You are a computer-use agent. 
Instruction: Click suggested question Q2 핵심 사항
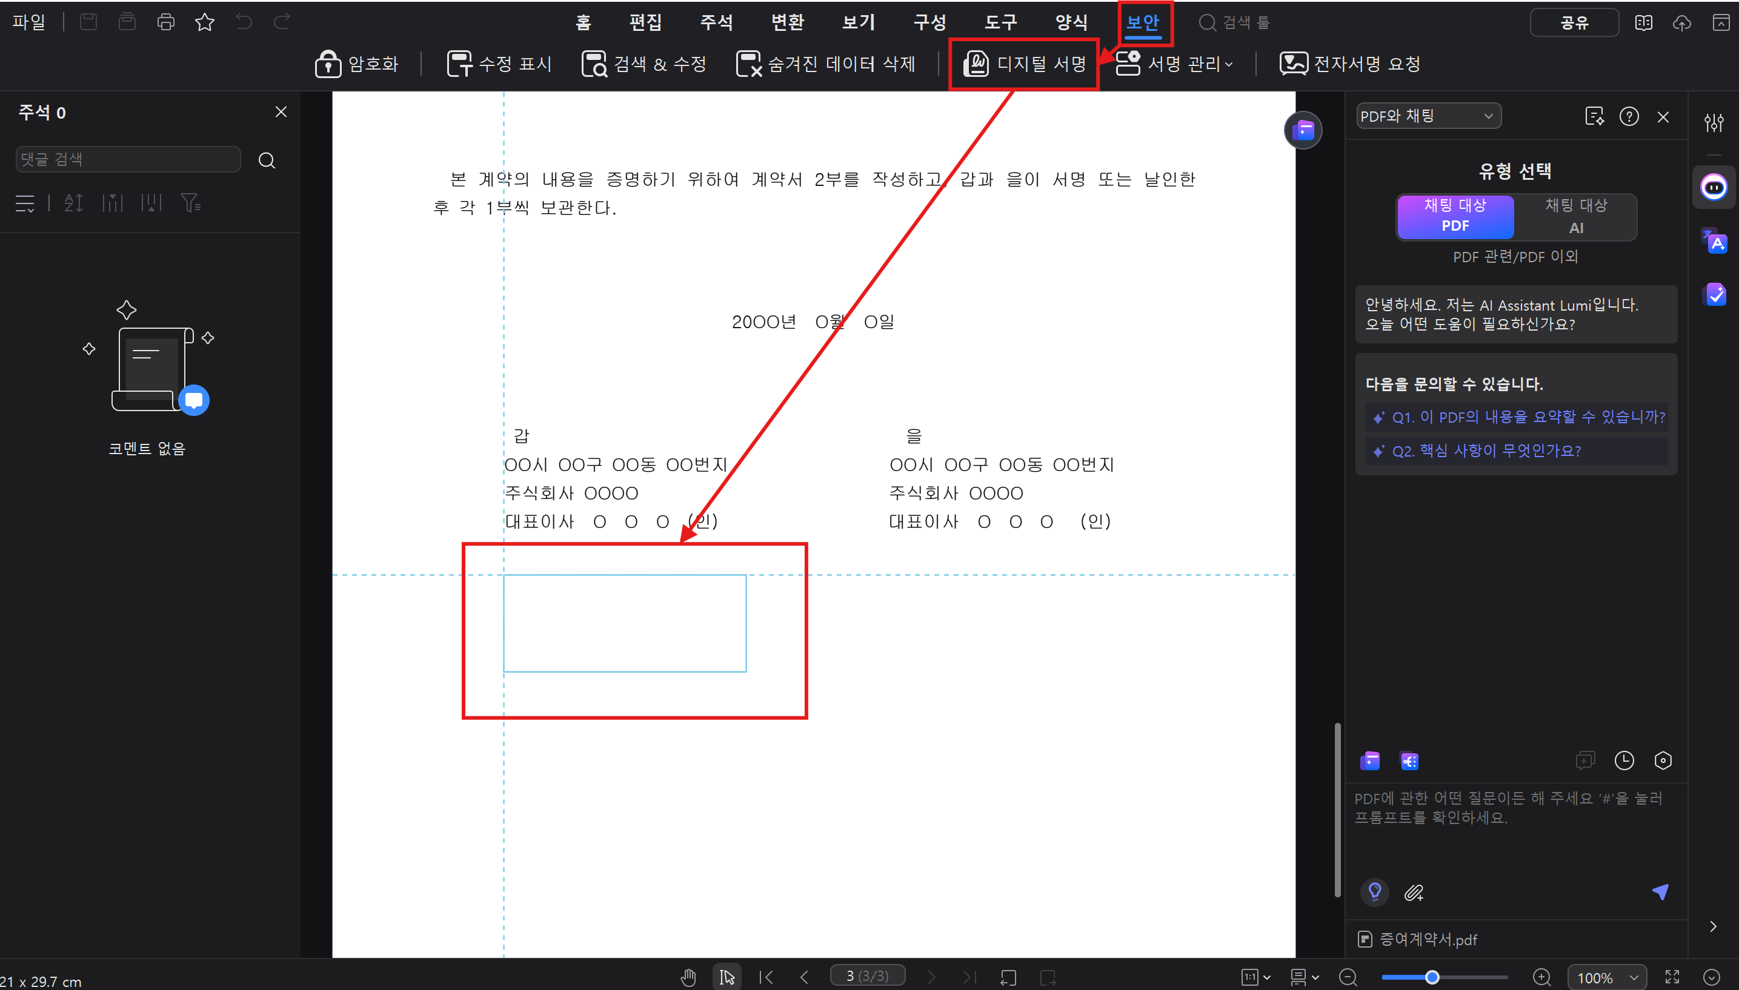[1517, 451]
